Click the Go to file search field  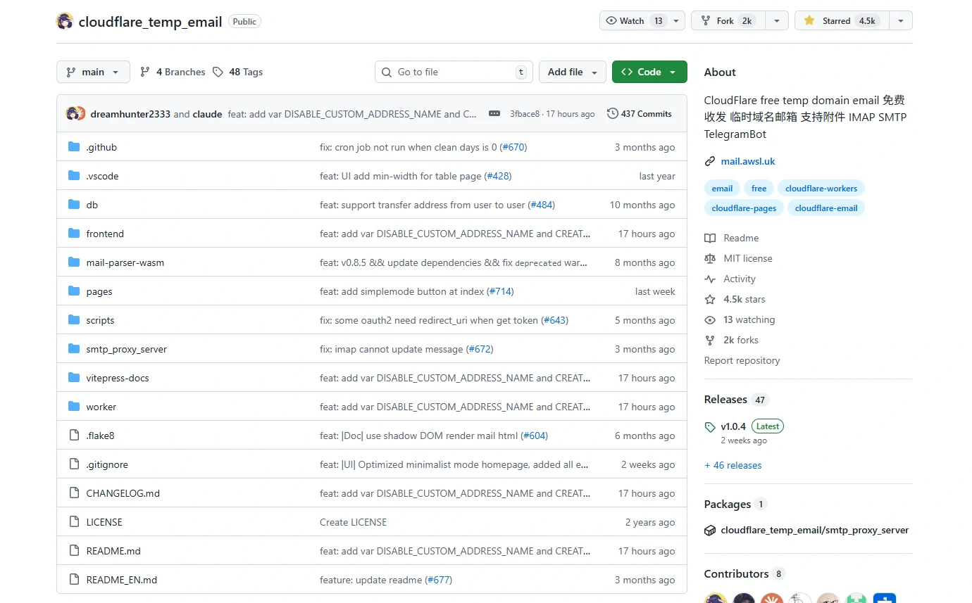(x=454, y=72)
